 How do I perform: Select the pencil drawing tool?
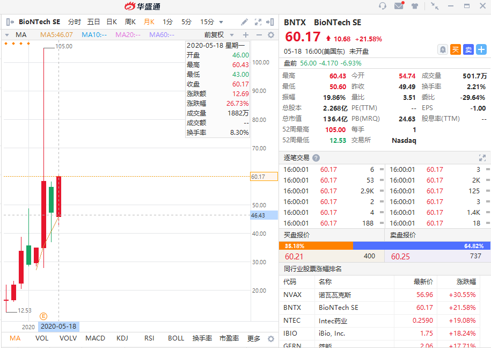coord(244,22)
